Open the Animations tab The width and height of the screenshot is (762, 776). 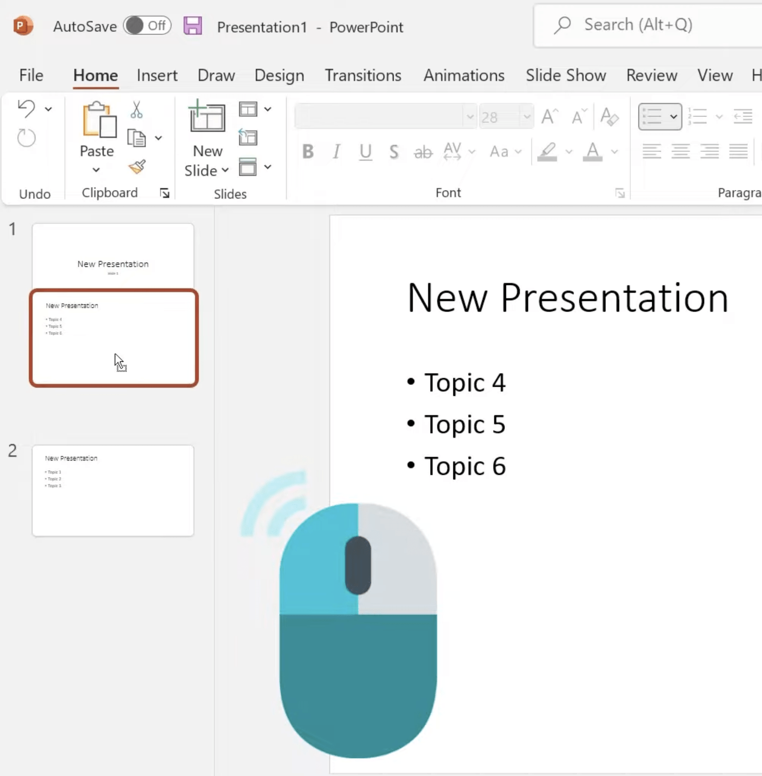[x=464, y=75]
